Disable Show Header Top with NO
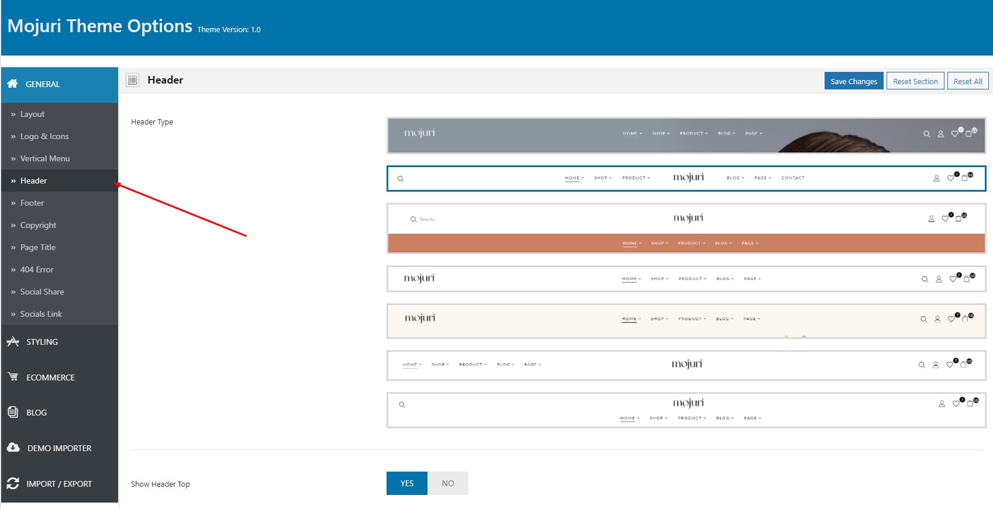The image size is (993, 509). point(448,483)
